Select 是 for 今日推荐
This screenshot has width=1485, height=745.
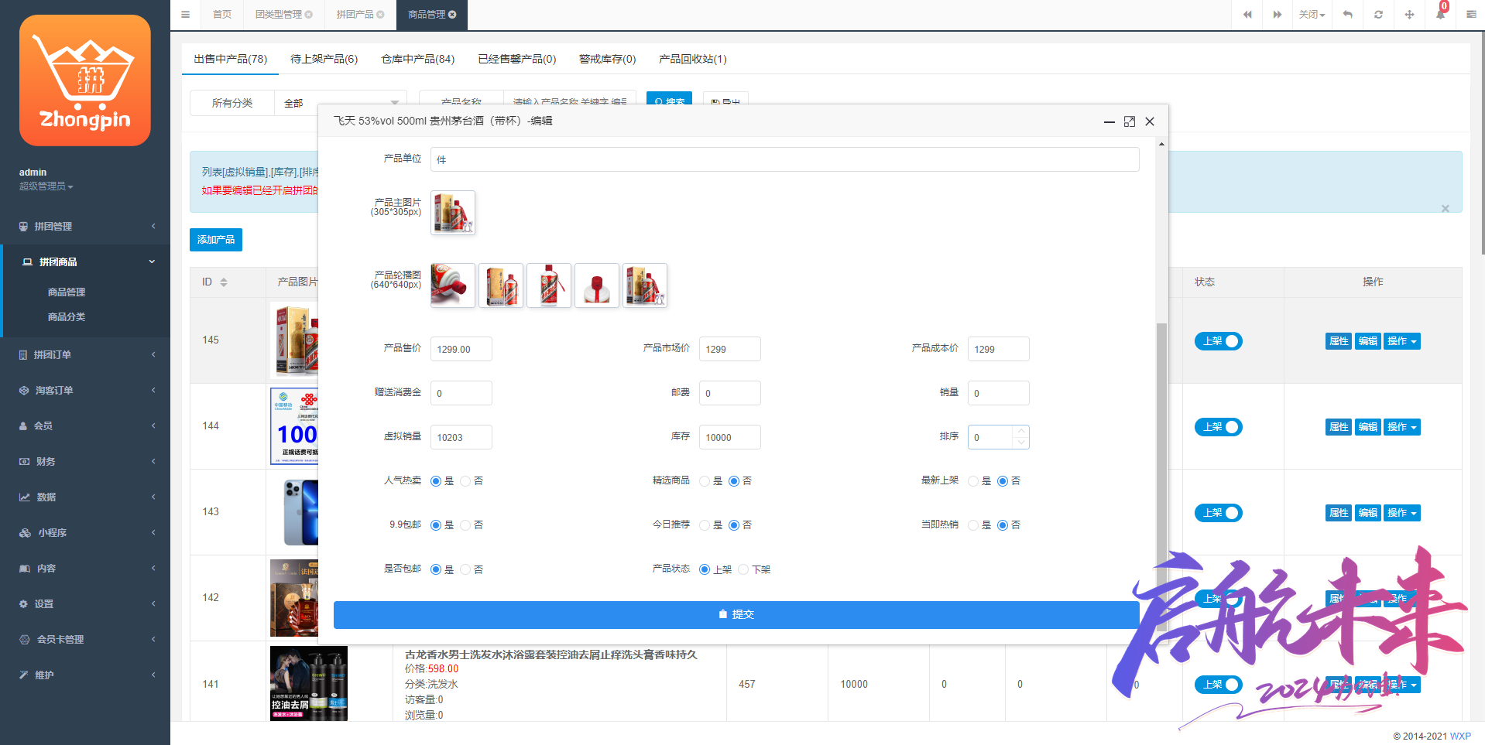pyautogui.click(x=705, y=525)
